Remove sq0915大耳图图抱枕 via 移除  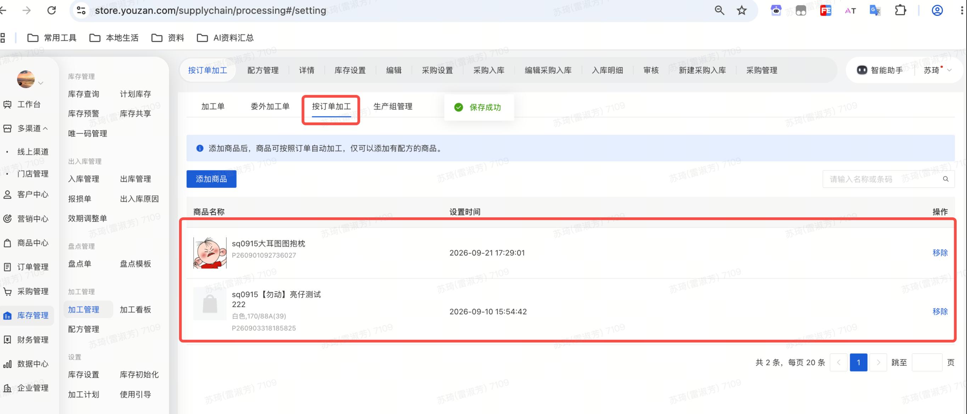[940, 253]
